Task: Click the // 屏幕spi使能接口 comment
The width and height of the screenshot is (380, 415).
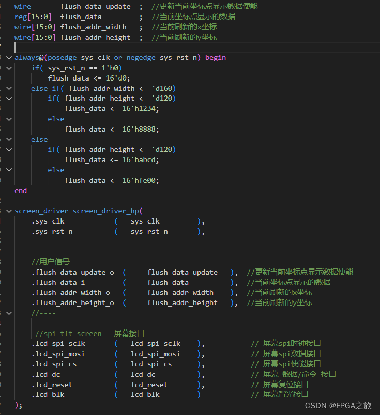Action: tap(286, 364)
